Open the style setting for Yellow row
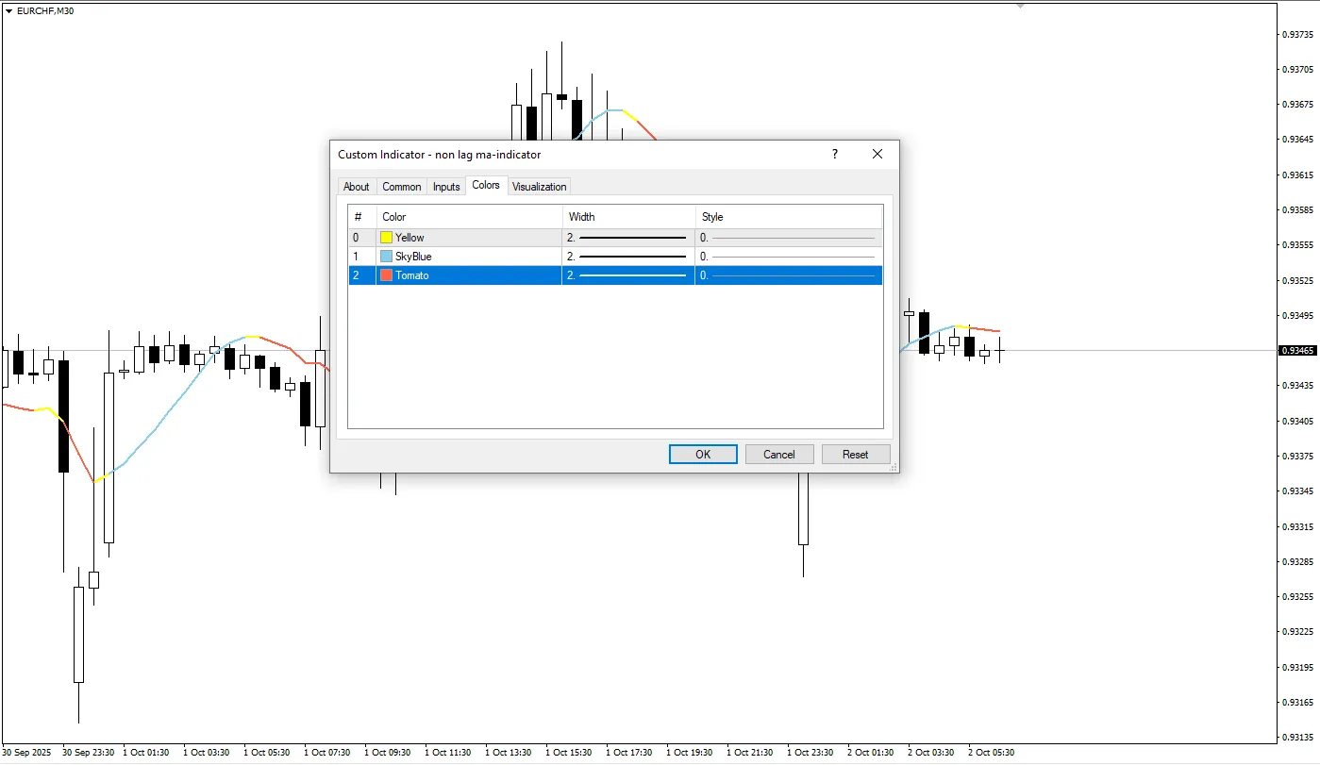This screenshot has width=1320, height=765. pos(789,238)
